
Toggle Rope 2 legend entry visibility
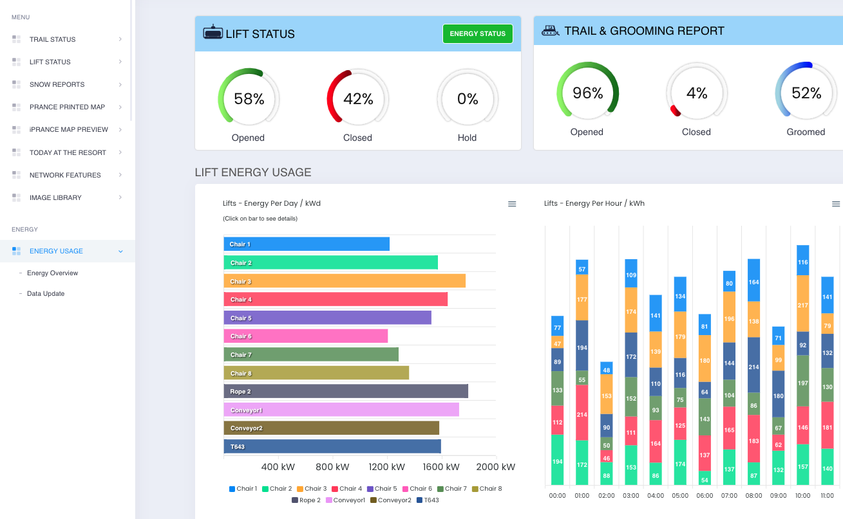click(306, 500)
